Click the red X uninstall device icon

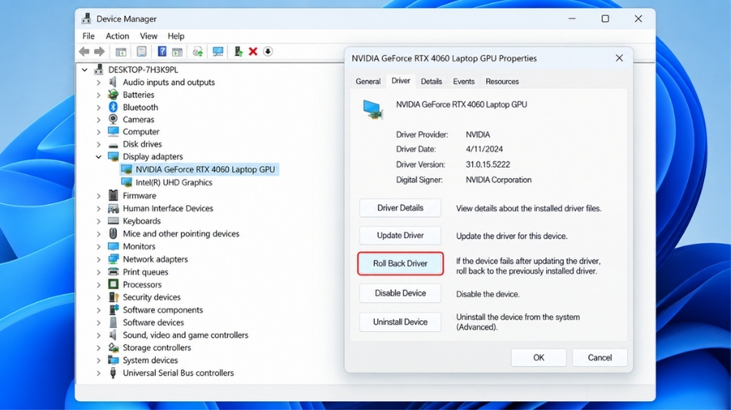point(253,52)
